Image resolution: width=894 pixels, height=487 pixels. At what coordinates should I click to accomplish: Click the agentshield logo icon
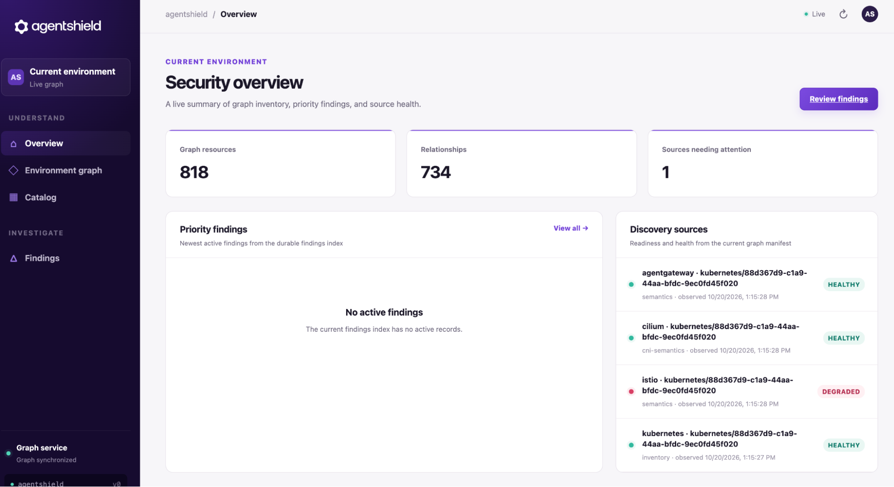[21, 26]
